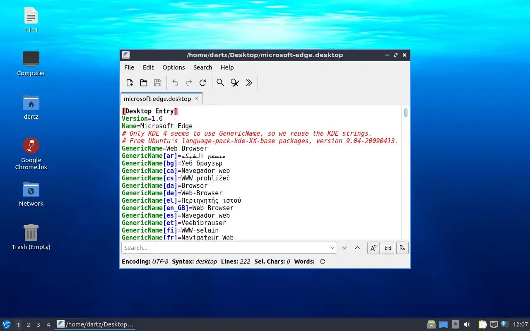Refresh the word count in status bar
530x331 pixels.
323,261
